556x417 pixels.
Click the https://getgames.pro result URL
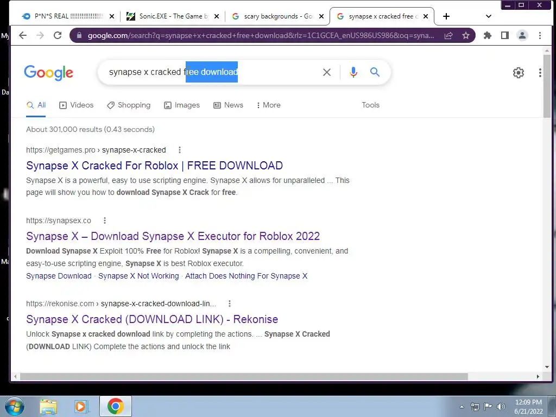(x=96, y=150)
